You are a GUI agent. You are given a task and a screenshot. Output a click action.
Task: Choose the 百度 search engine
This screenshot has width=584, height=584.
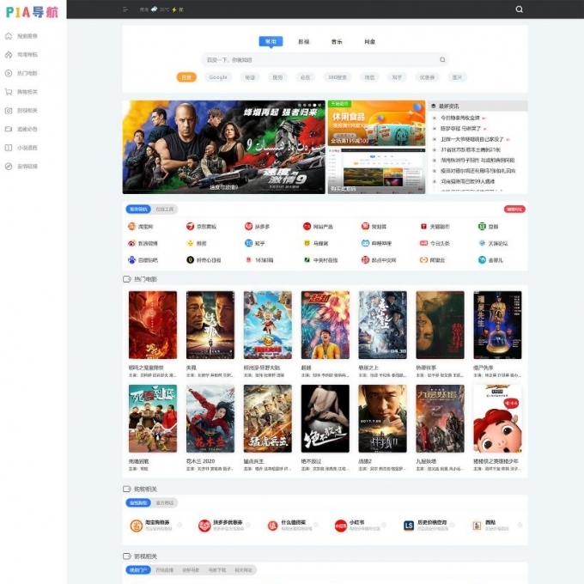click(186, 77)
